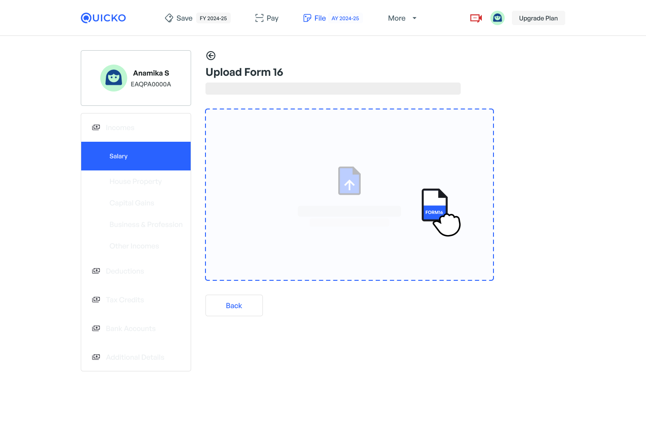Viewport: 646px width, 427px height.
Task: Click the upload file arrow icon
Action: coord(349,181)
